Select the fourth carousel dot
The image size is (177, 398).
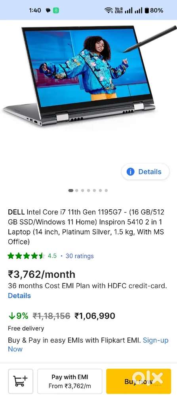[x=89, y=190]
